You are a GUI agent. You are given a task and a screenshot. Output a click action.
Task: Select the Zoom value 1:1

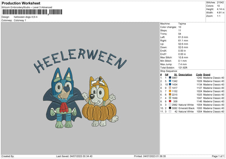pos(218,16)
